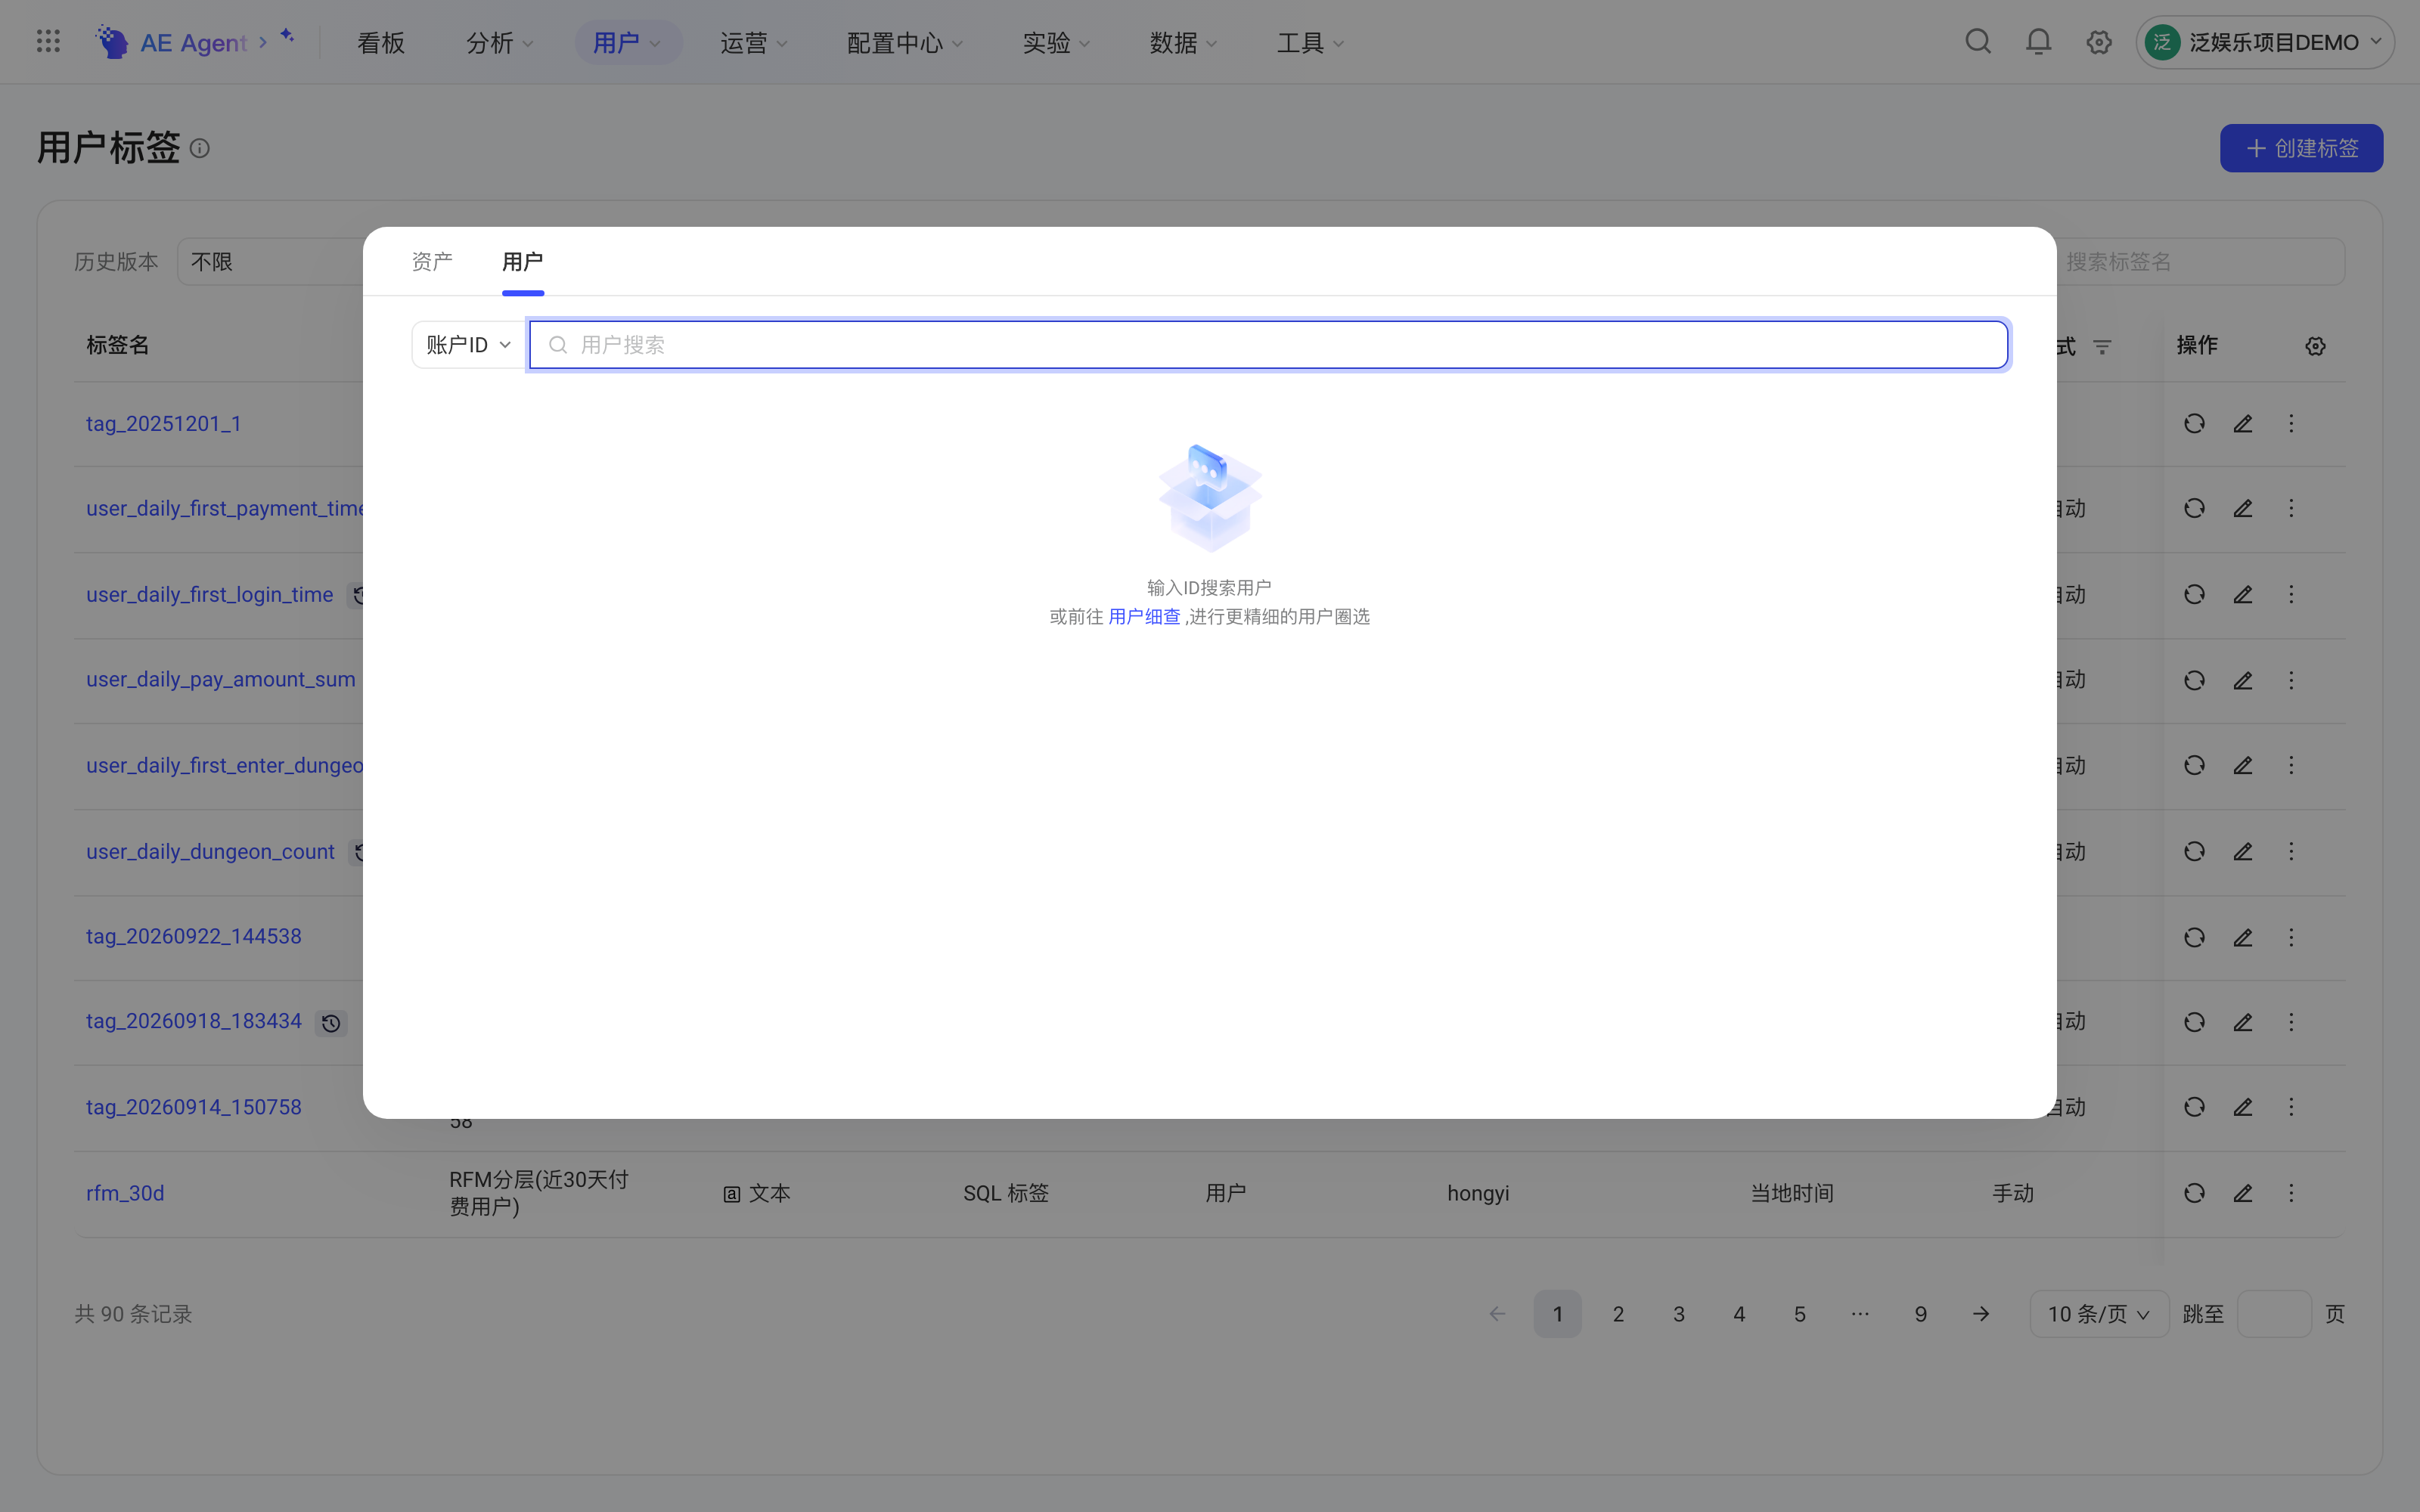Follow the 用户细查 link

tap(1144, 616)
